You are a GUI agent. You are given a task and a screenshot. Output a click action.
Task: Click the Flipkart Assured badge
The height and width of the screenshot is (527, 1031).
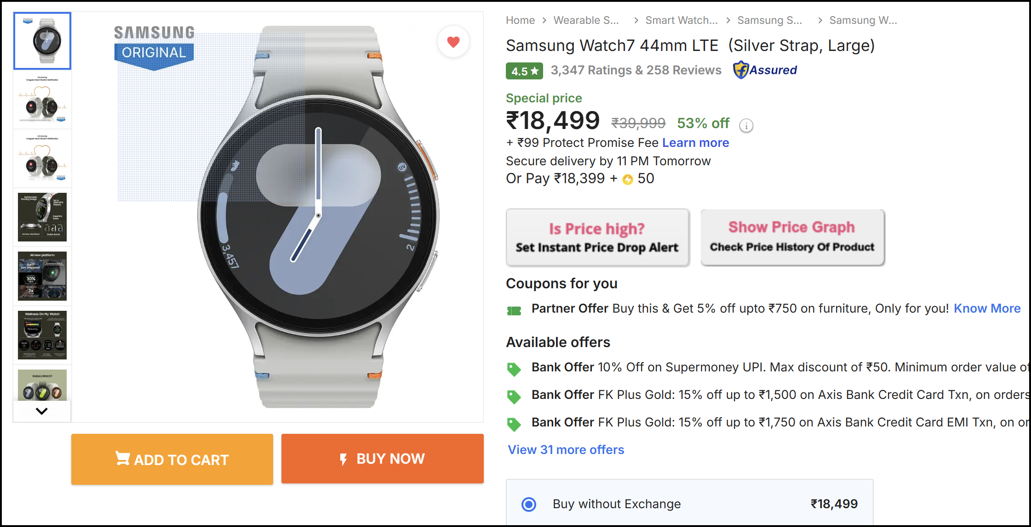pyautogui.click(x=765, y=70)
